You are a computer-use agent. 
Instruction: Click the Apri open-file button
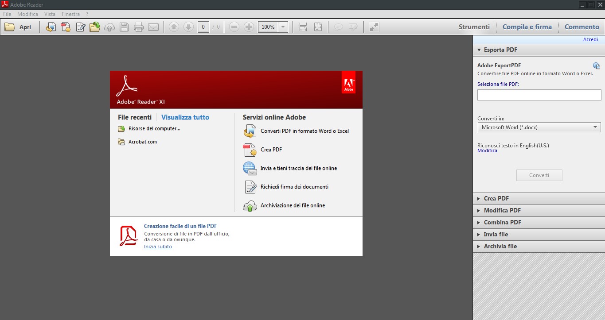click(18, 27)
